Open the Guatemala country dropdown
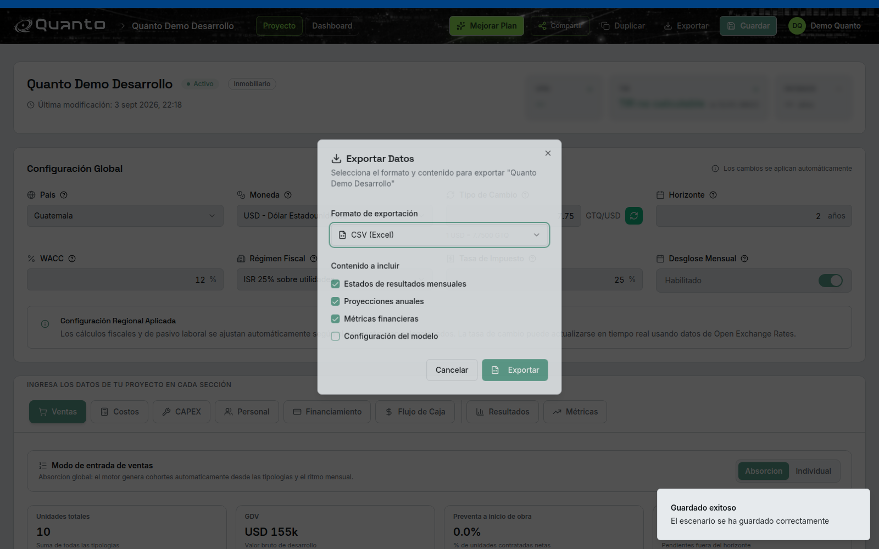 (x=125, y=216)
